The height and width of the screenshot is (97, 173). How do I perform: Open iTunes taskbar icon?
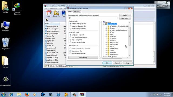(58, 95)
